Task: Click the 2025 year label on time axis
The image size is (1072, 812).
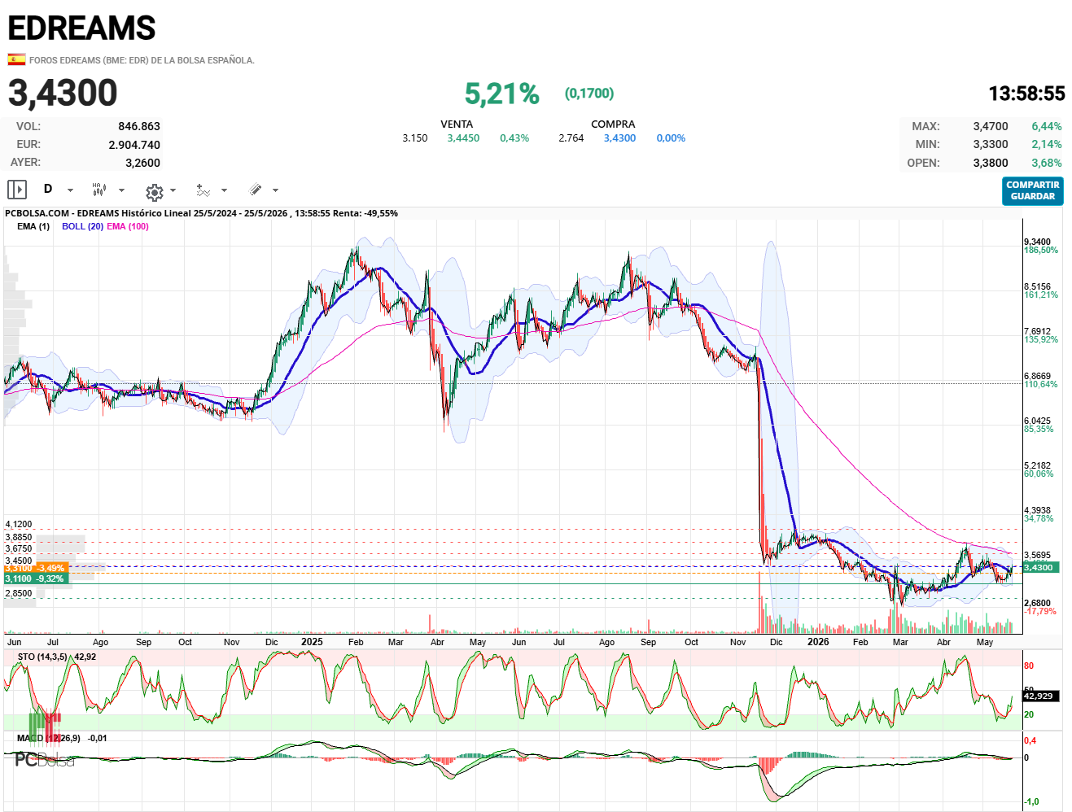Action: point(312,642)
